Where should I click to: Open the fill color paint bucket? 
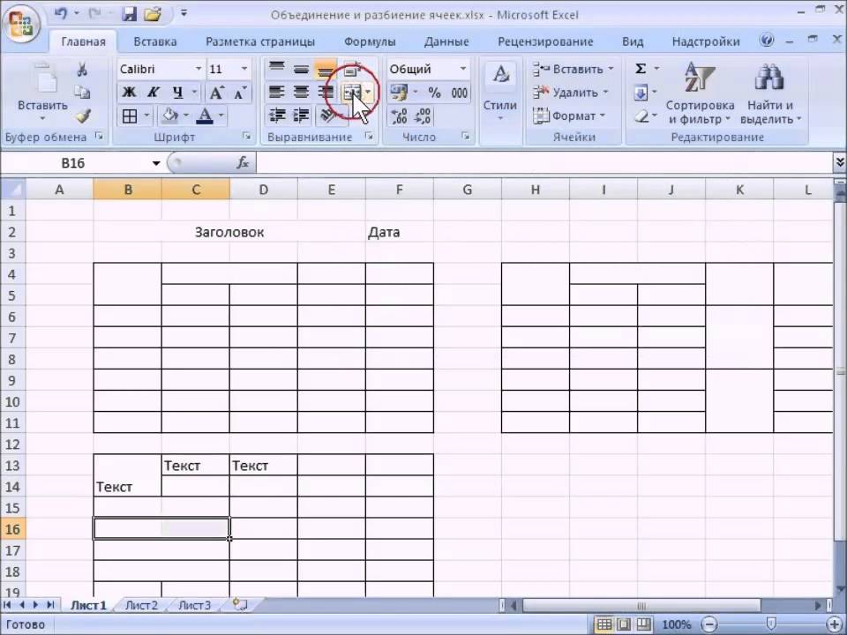pyautogui.click(x=169, y=116)
